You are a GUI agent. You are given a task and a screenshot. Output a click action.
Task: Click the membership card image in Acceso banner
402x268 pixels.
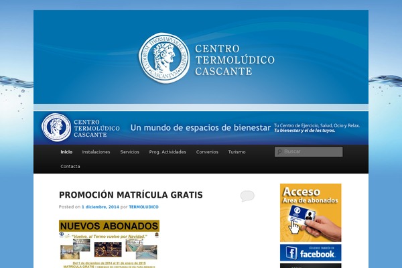pos(303,216)
